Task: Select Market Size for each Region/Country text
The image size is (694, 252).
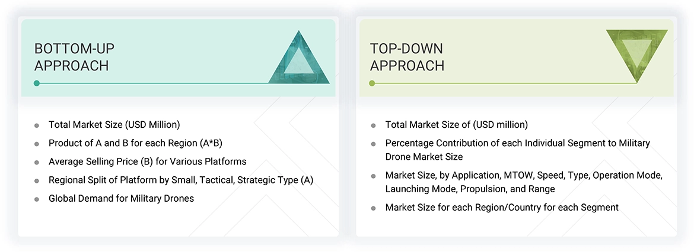Action: point(502,208)
